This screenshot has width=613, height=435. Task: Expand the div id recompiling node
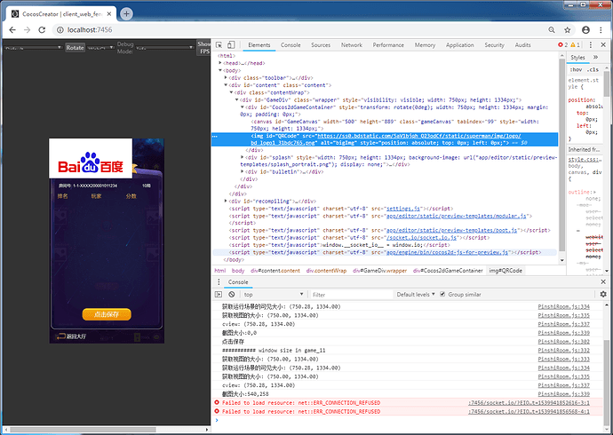(x=226, y=202)
